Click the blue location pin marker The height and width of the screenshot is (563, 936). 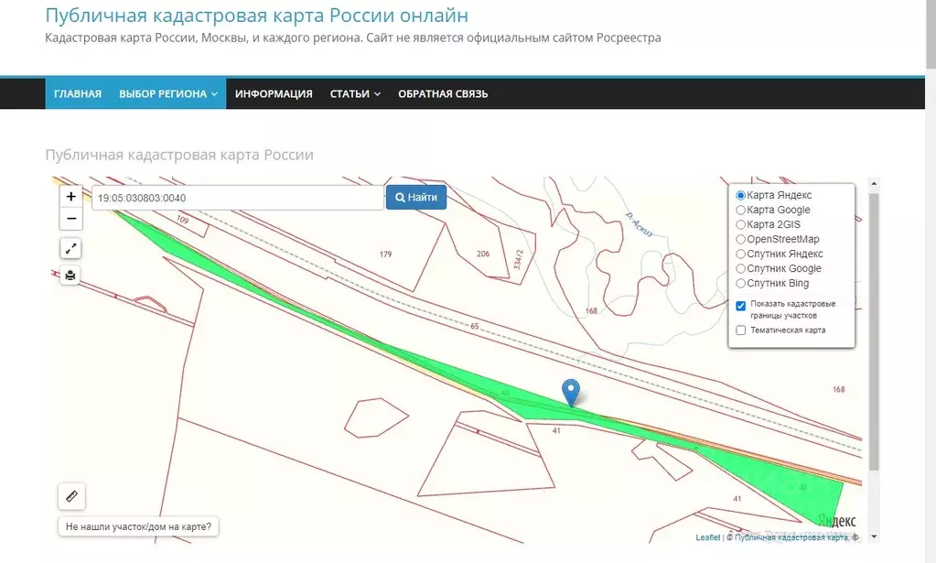click(571, 394)
